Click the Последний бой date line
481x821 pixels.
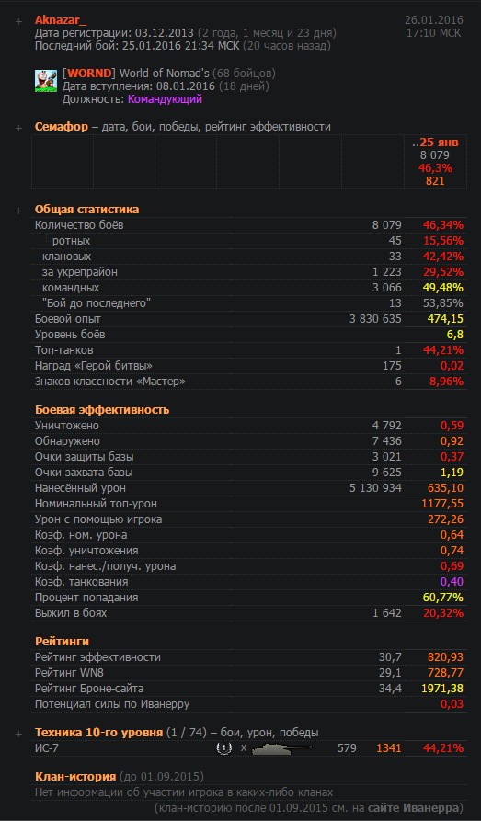click(x=183, y=46)
